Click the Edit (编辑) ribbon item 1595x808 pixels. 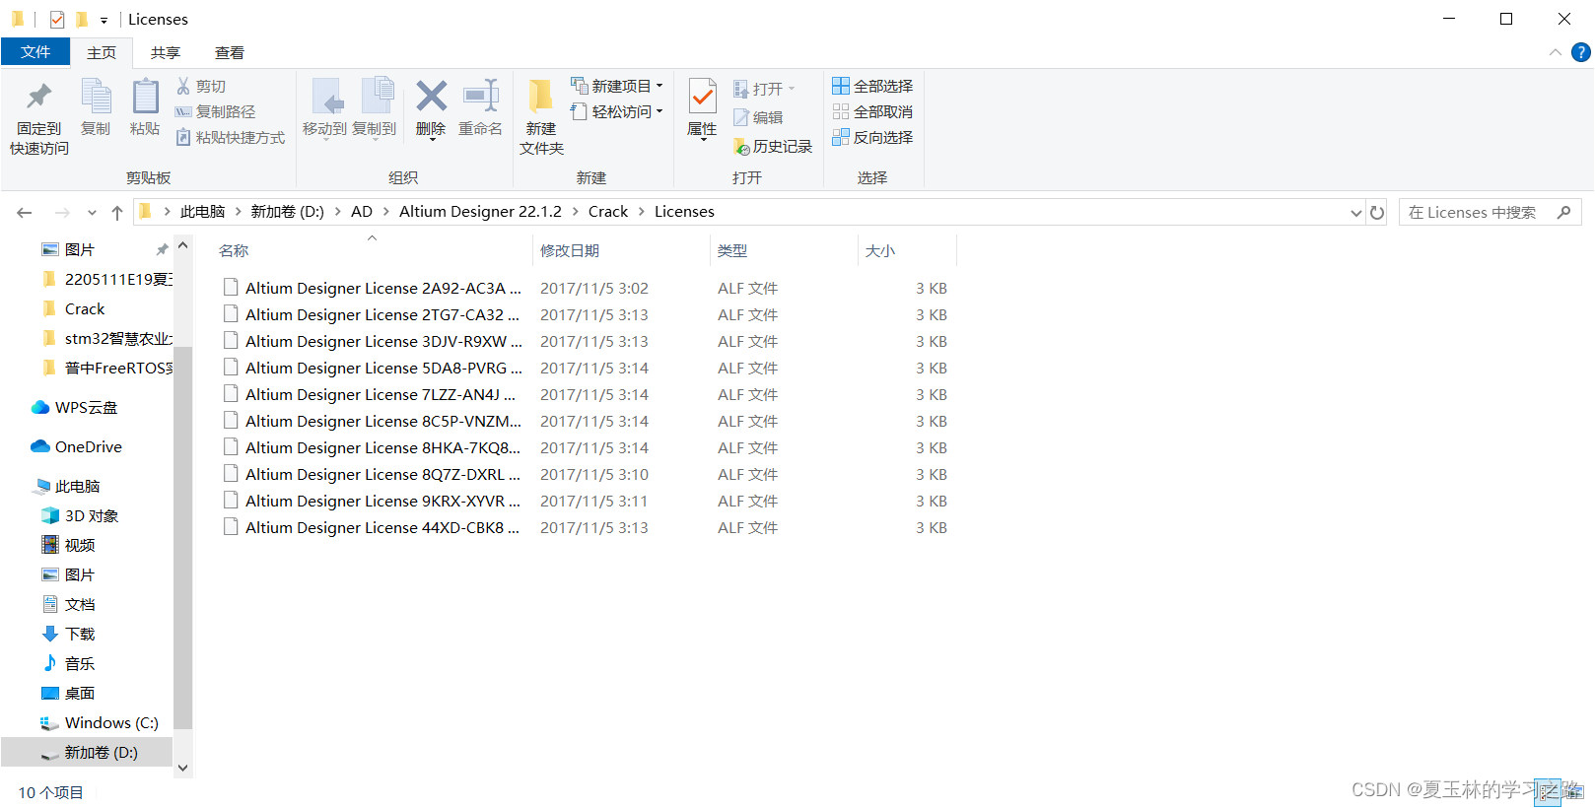pos(758,117)
